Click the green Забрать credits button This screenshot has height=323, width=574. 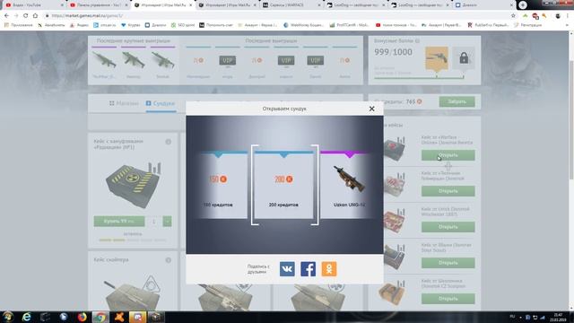point(457,101)
